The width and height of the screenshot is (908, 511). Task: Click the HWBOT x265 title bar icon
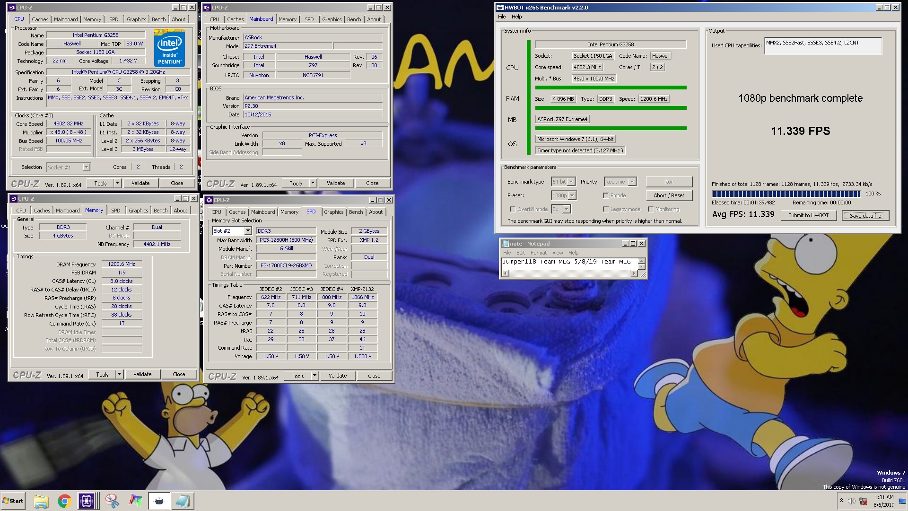500,8
